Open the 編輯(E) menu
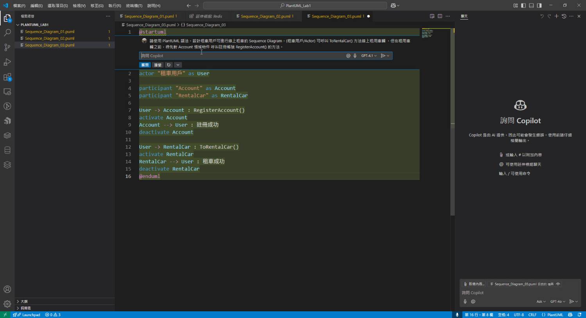This screenshot has width=586, height=318. [x=36, y=5]
